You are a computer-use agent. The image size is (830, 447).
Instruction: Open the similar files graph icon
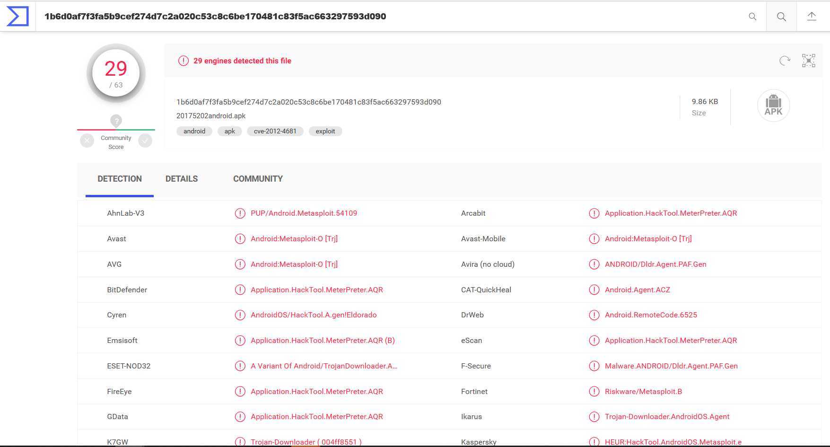click(x=809, y=61)
